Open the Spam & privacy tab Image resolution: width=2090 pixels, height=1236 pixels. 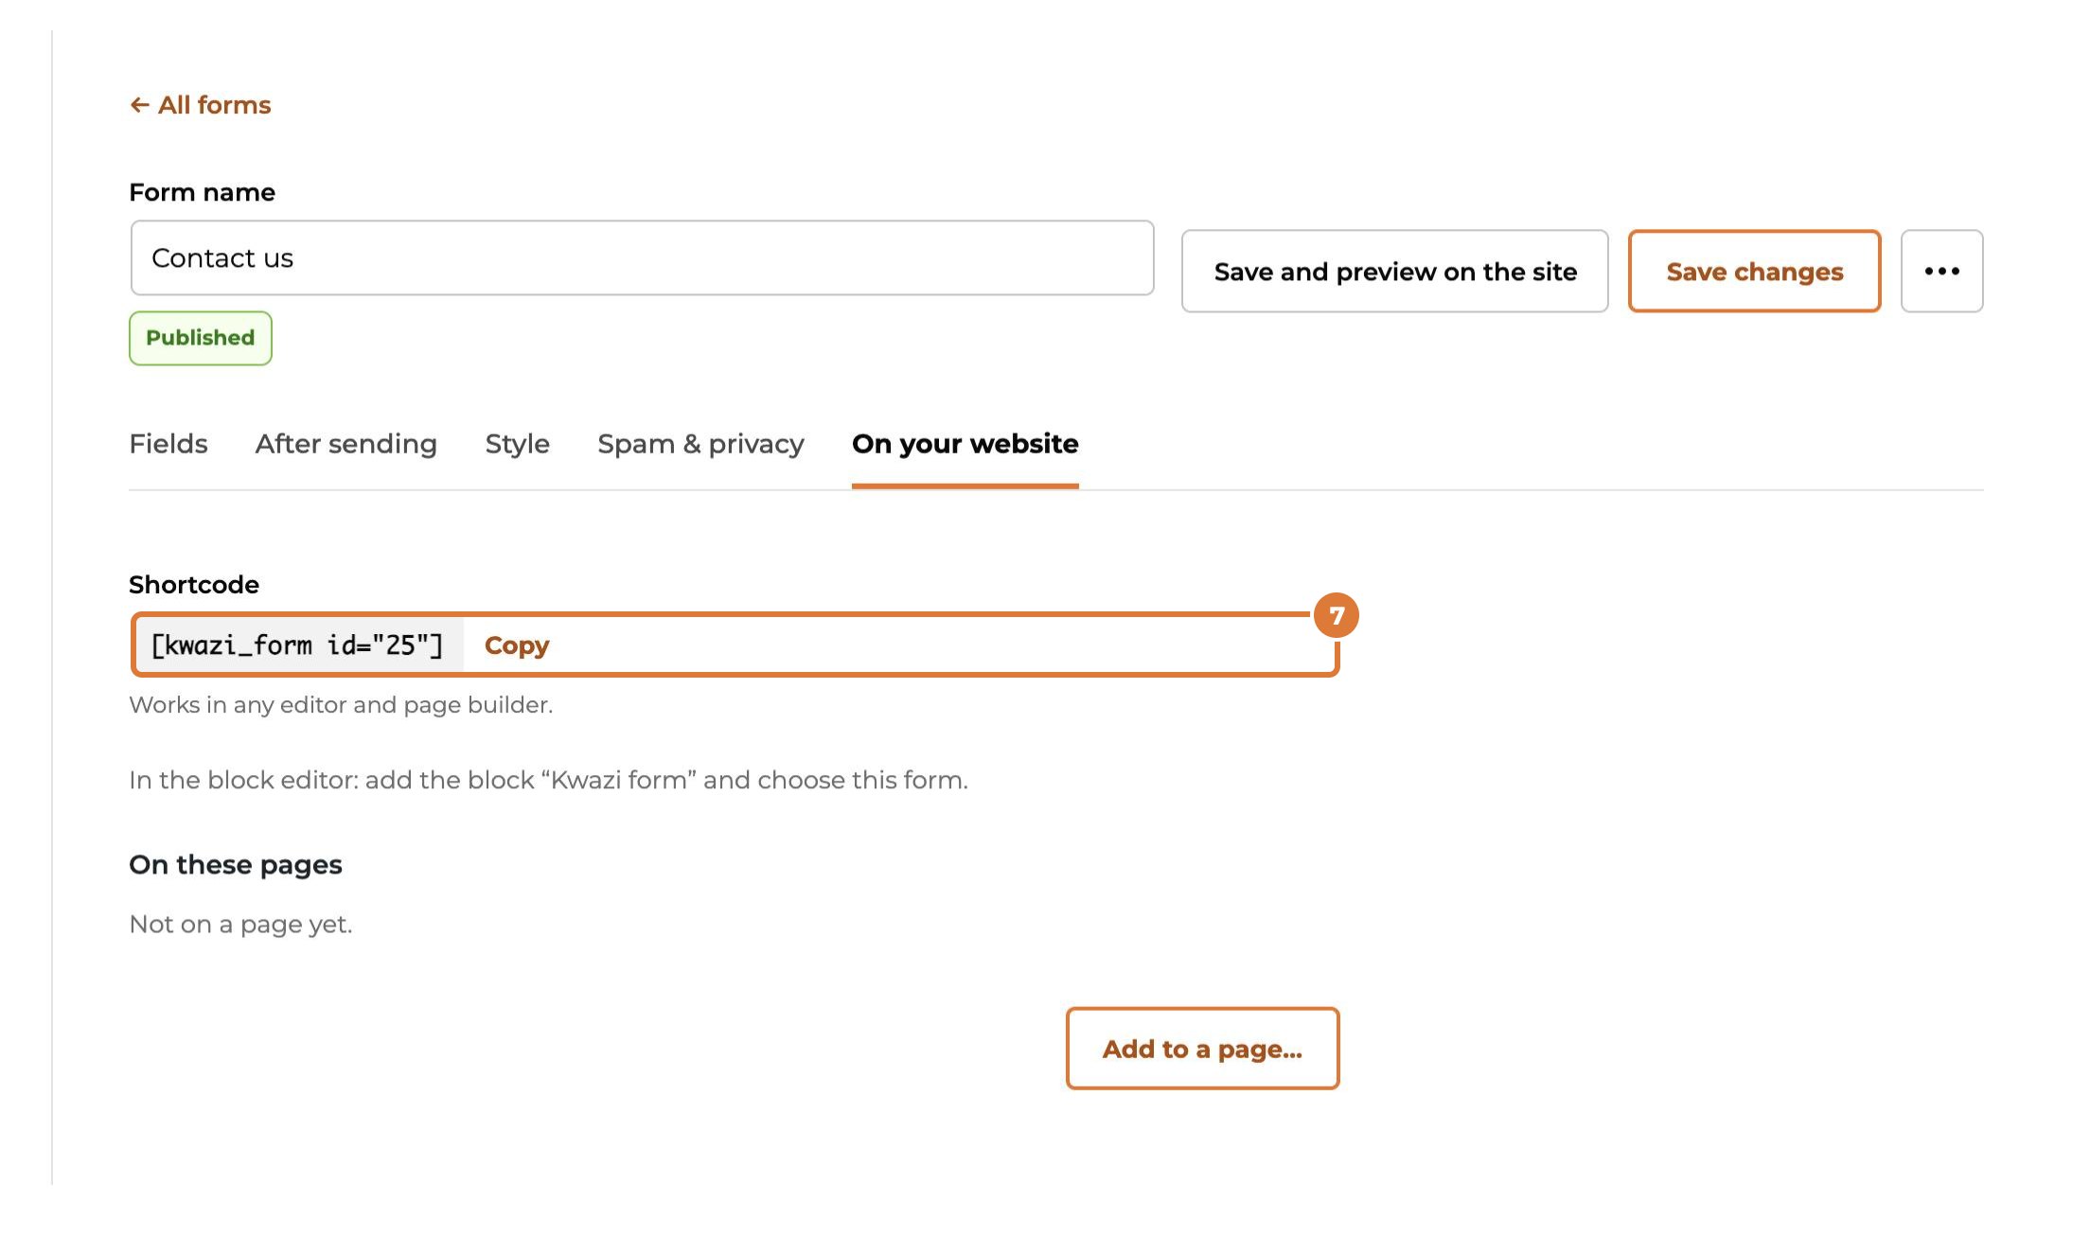[700, 444]
